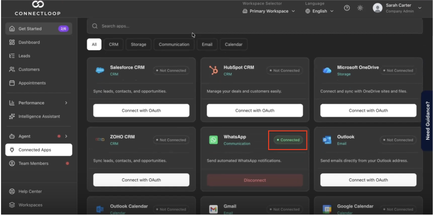433x215 pixels.
Task: Click Sarah Carter's profile avatar
Action: (x=378, y=8)
